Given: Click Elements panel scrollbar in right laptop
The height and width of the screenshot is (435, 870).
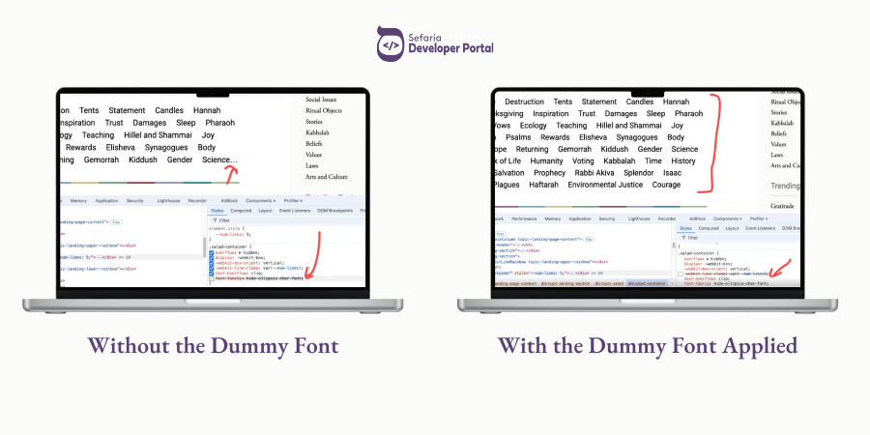Looking at the screenshot, I should click(674, 246).
